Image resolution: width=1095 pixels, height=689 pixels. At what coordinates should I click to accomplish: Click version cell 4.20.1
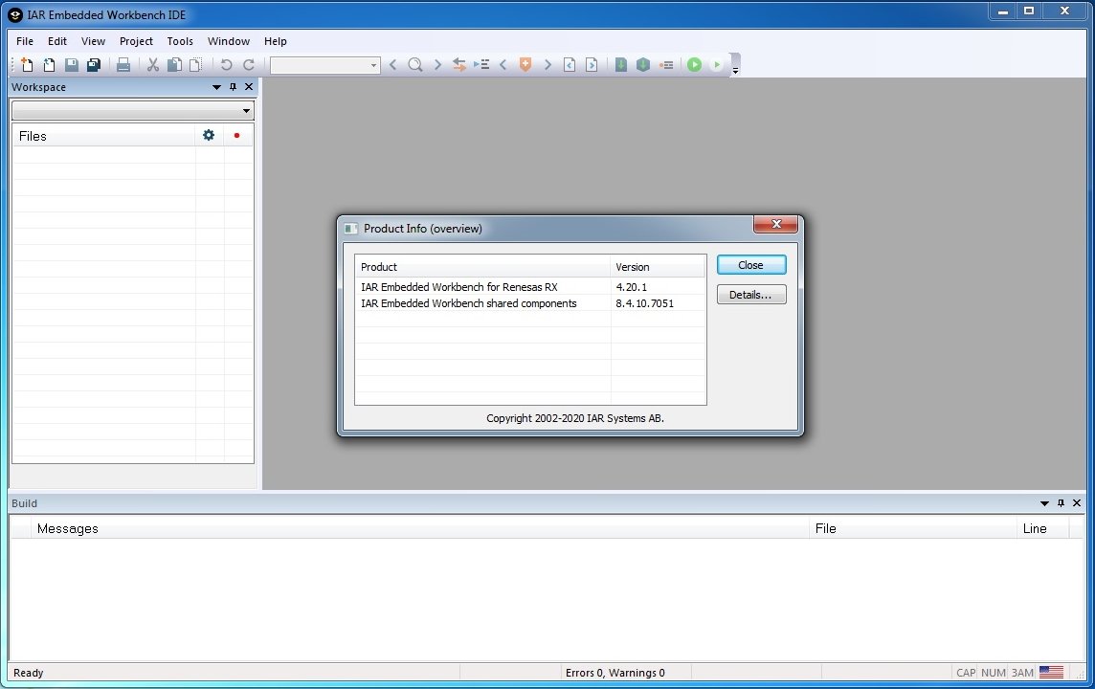632,287
